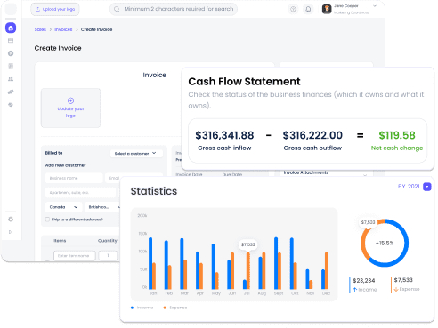Open the Select a customer dropdown
The image size is (438, 328).
point(136,153)
